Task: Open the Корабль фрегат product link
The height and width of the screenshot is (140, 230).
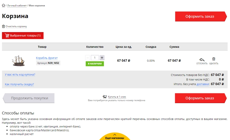Action: (x=47, y=58)
